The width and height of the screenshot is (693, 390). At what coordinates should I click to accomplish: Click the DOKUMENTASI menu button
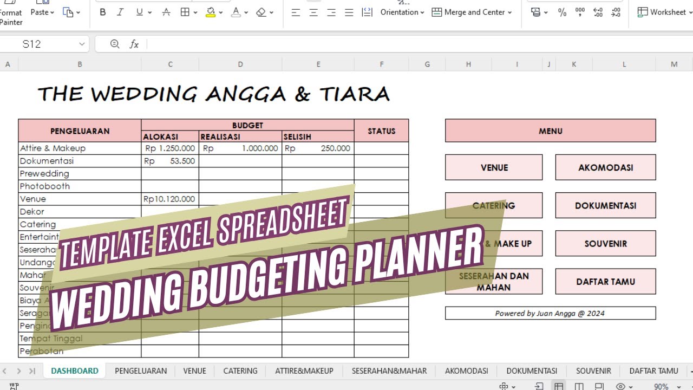pos(605,205)
